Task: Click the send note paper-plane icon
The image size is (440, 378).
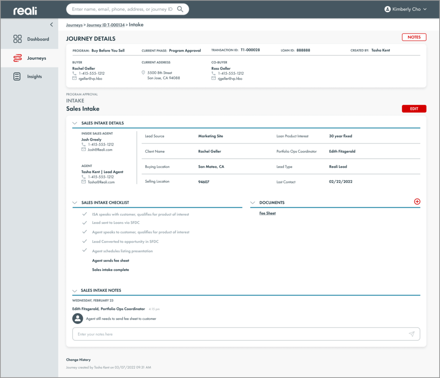Action: pos(412,334)
